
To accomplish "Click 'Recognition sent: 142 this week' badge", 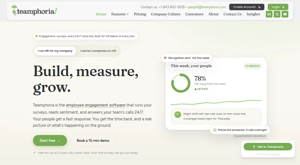I will 186,58.
